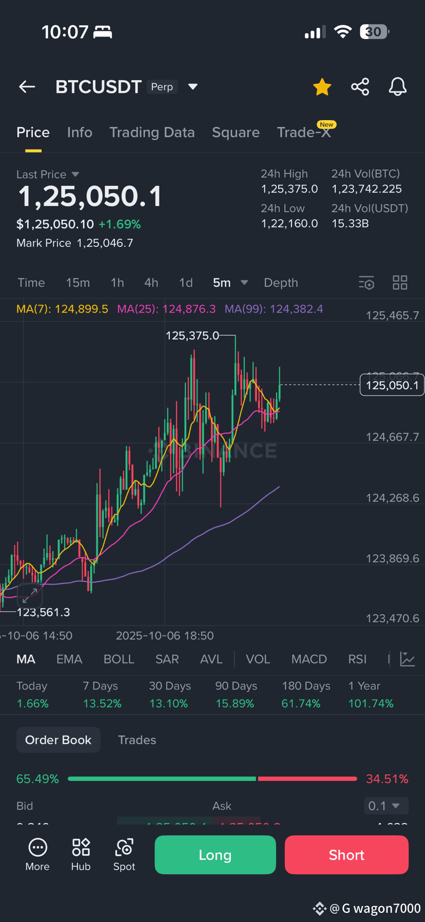Switch to the Info tab
Viewport: 425px width, 922px height.
click(x=80, y=132)
